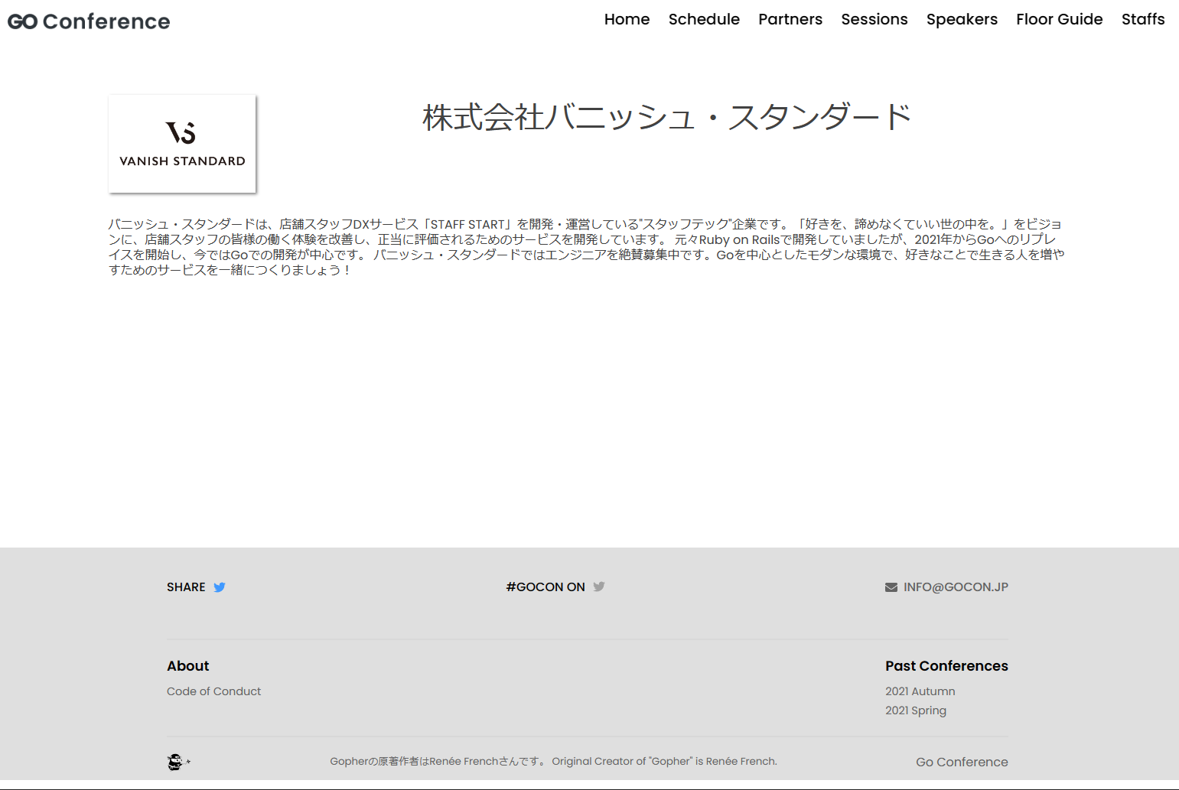Go to the Staffs page
The width and height of the screenshot is (1179, 790).
coord(1143,19)
